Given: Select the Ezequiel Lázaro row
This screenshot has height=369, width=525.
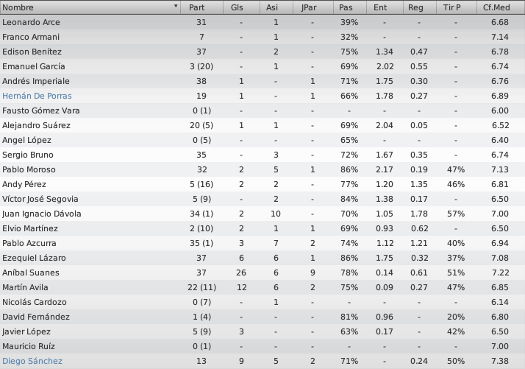Looking at the screenshot, I should (x=262, y=258).
